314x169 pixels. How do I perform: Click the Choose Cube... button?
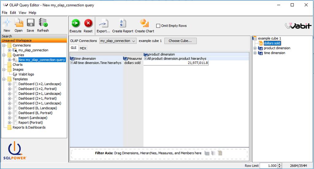click(x=180, y=41)
